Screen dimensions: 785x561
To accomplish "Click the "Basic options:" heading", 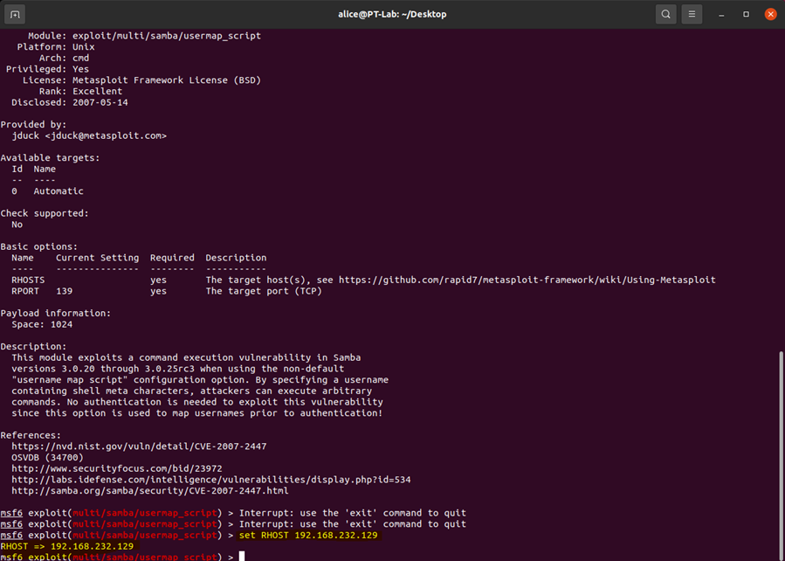I will [x=39, y=246].
